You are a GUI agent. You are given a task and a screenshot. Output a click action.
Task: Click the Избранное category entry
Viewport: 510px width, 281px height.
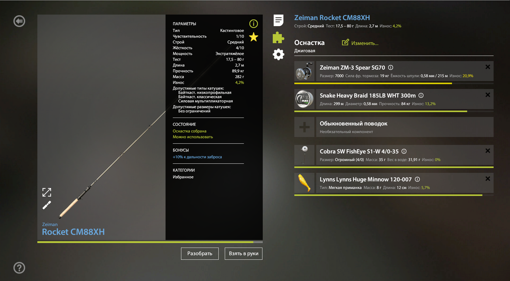click(x=183, y=177)
